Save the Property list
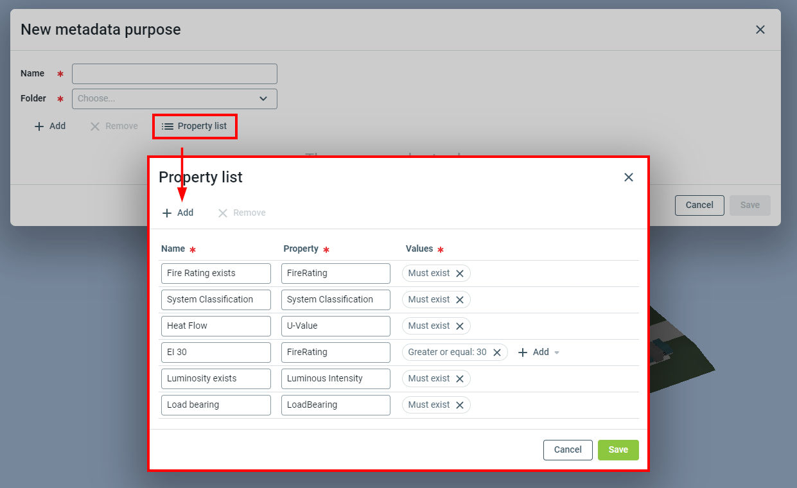 click(x=618, y=450)
